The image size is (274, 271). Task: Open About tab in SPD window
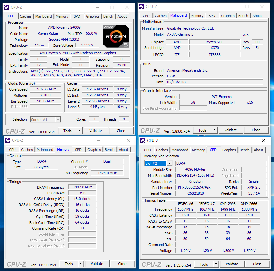click(259, 150)
